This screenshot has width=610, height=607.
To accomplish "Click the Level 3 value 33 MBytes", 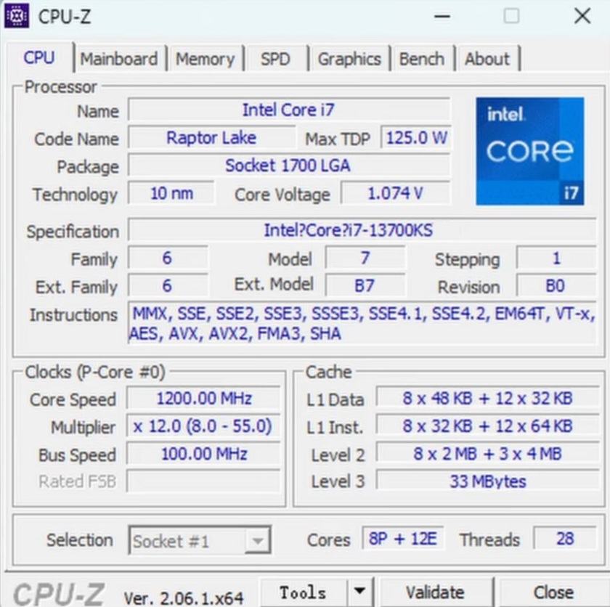I will [487, 481].
